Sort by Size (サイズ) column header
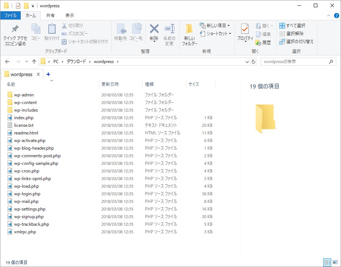Screen dimensions: 341x267 200,84
